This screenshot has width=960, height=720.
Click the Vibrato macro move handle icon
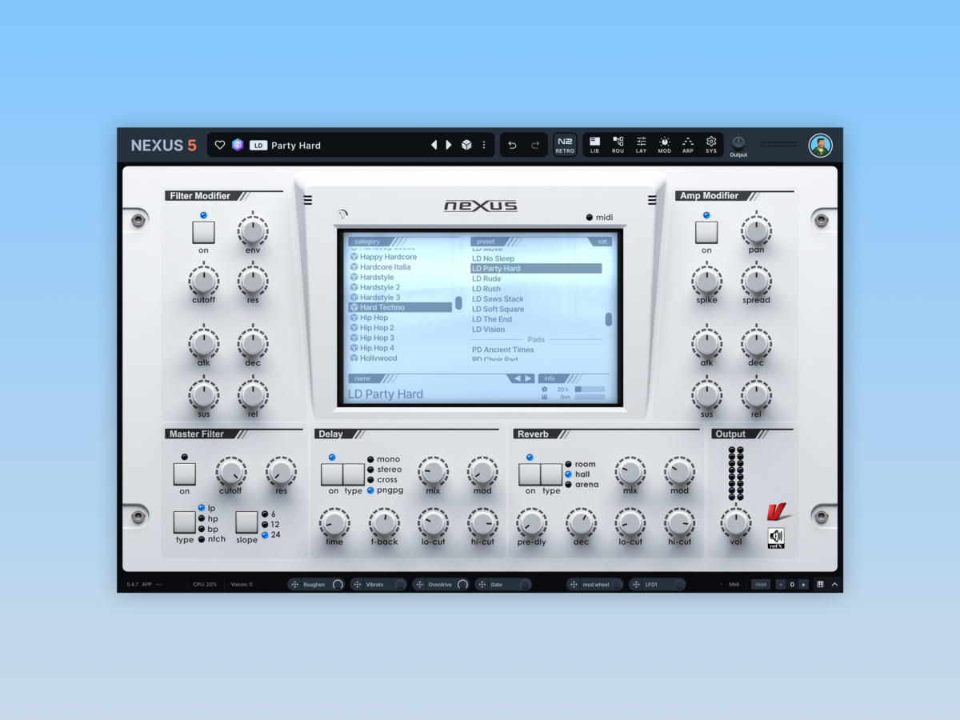pos(358,585)
